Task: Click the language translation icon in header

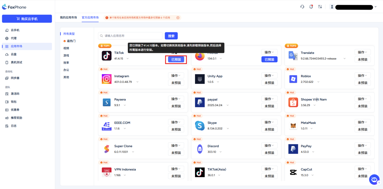Action: tap(320, 7)
